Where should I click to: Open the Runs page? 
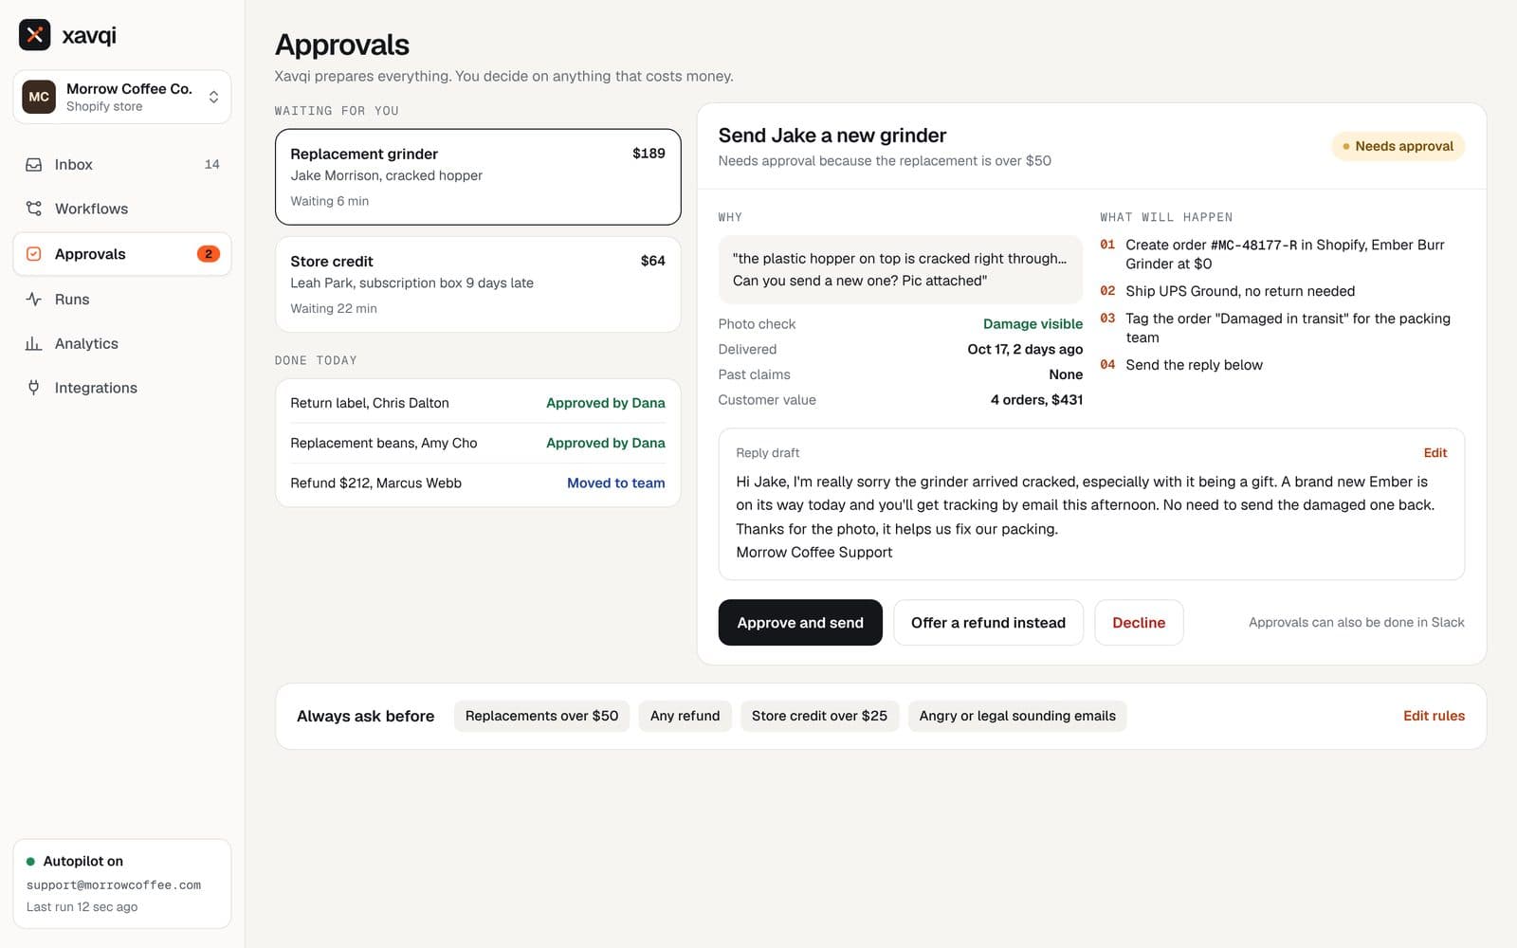pos(122,299)
